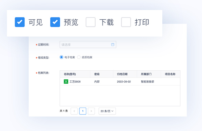Select the 电子档案 radio option
This screenshot has height=131, width=202.
(61, 57)
